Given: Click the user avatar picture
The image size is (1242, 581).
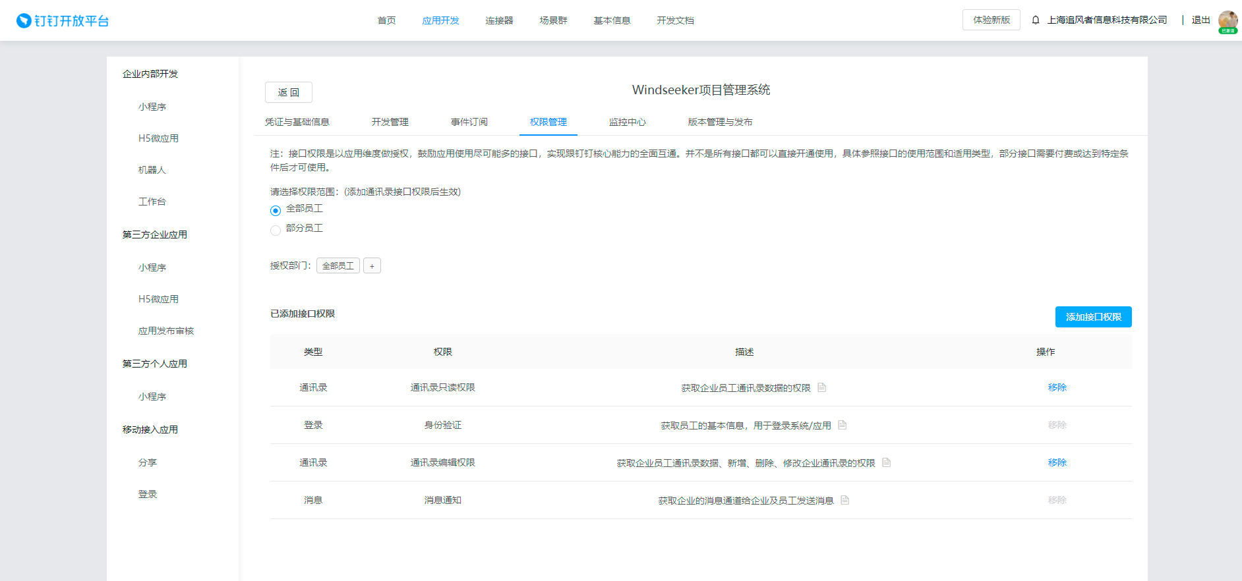Looking at the screenshot, I should [x=1227, y=20].
